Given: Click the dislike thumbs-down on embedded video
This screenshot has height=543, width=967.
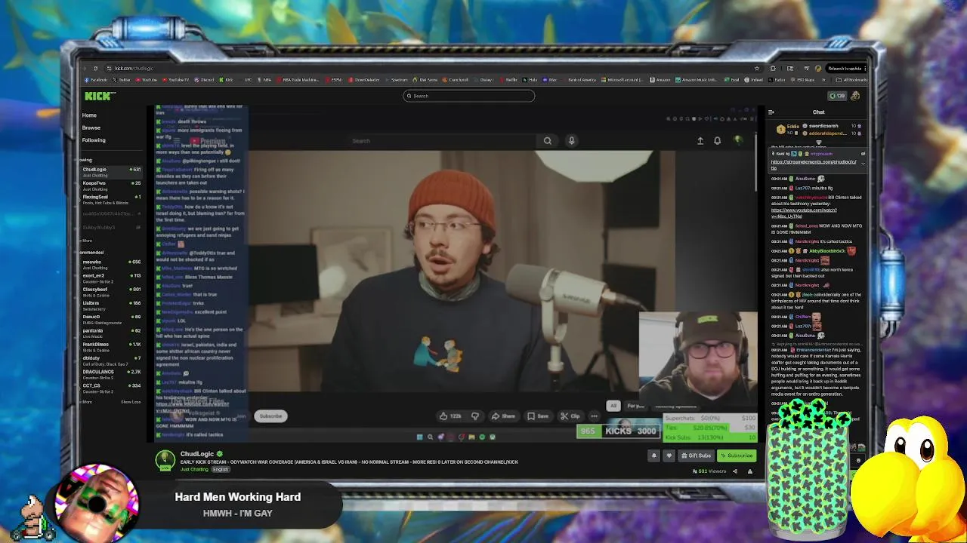Looking at the screenshot, I should [x=475, y=416].
